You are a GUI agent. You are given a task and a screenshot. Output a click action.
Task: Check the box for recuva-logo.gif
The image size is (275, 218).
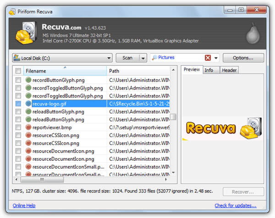click(x=18, y=104)
